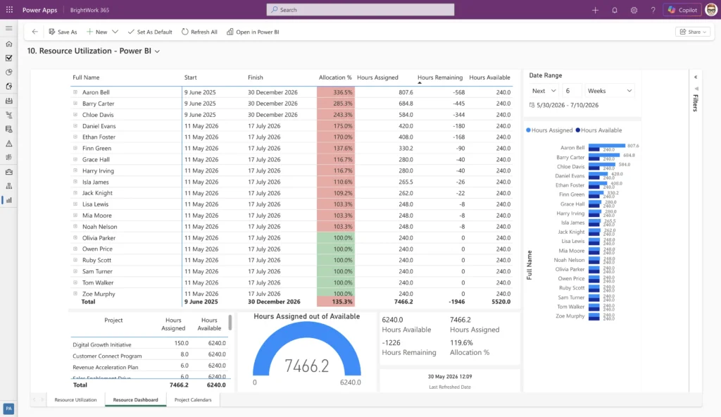
Task: Click the Hours Assigned legend color dot
Action: 528,130
